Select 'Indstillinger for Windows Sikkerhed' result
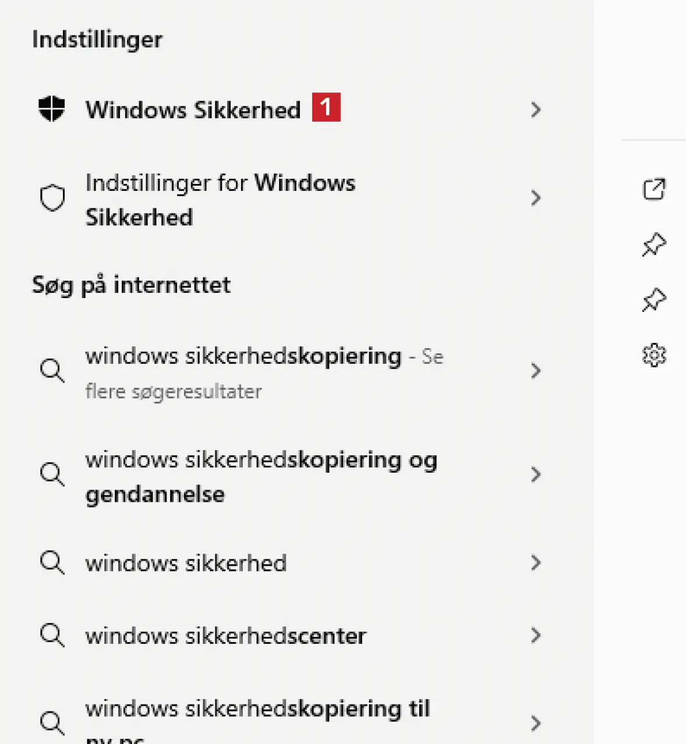The height and width of the screenshot is (744, 686). coord(220,200)
